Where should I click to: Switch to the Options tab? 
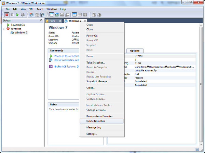(x=135, y=51)
